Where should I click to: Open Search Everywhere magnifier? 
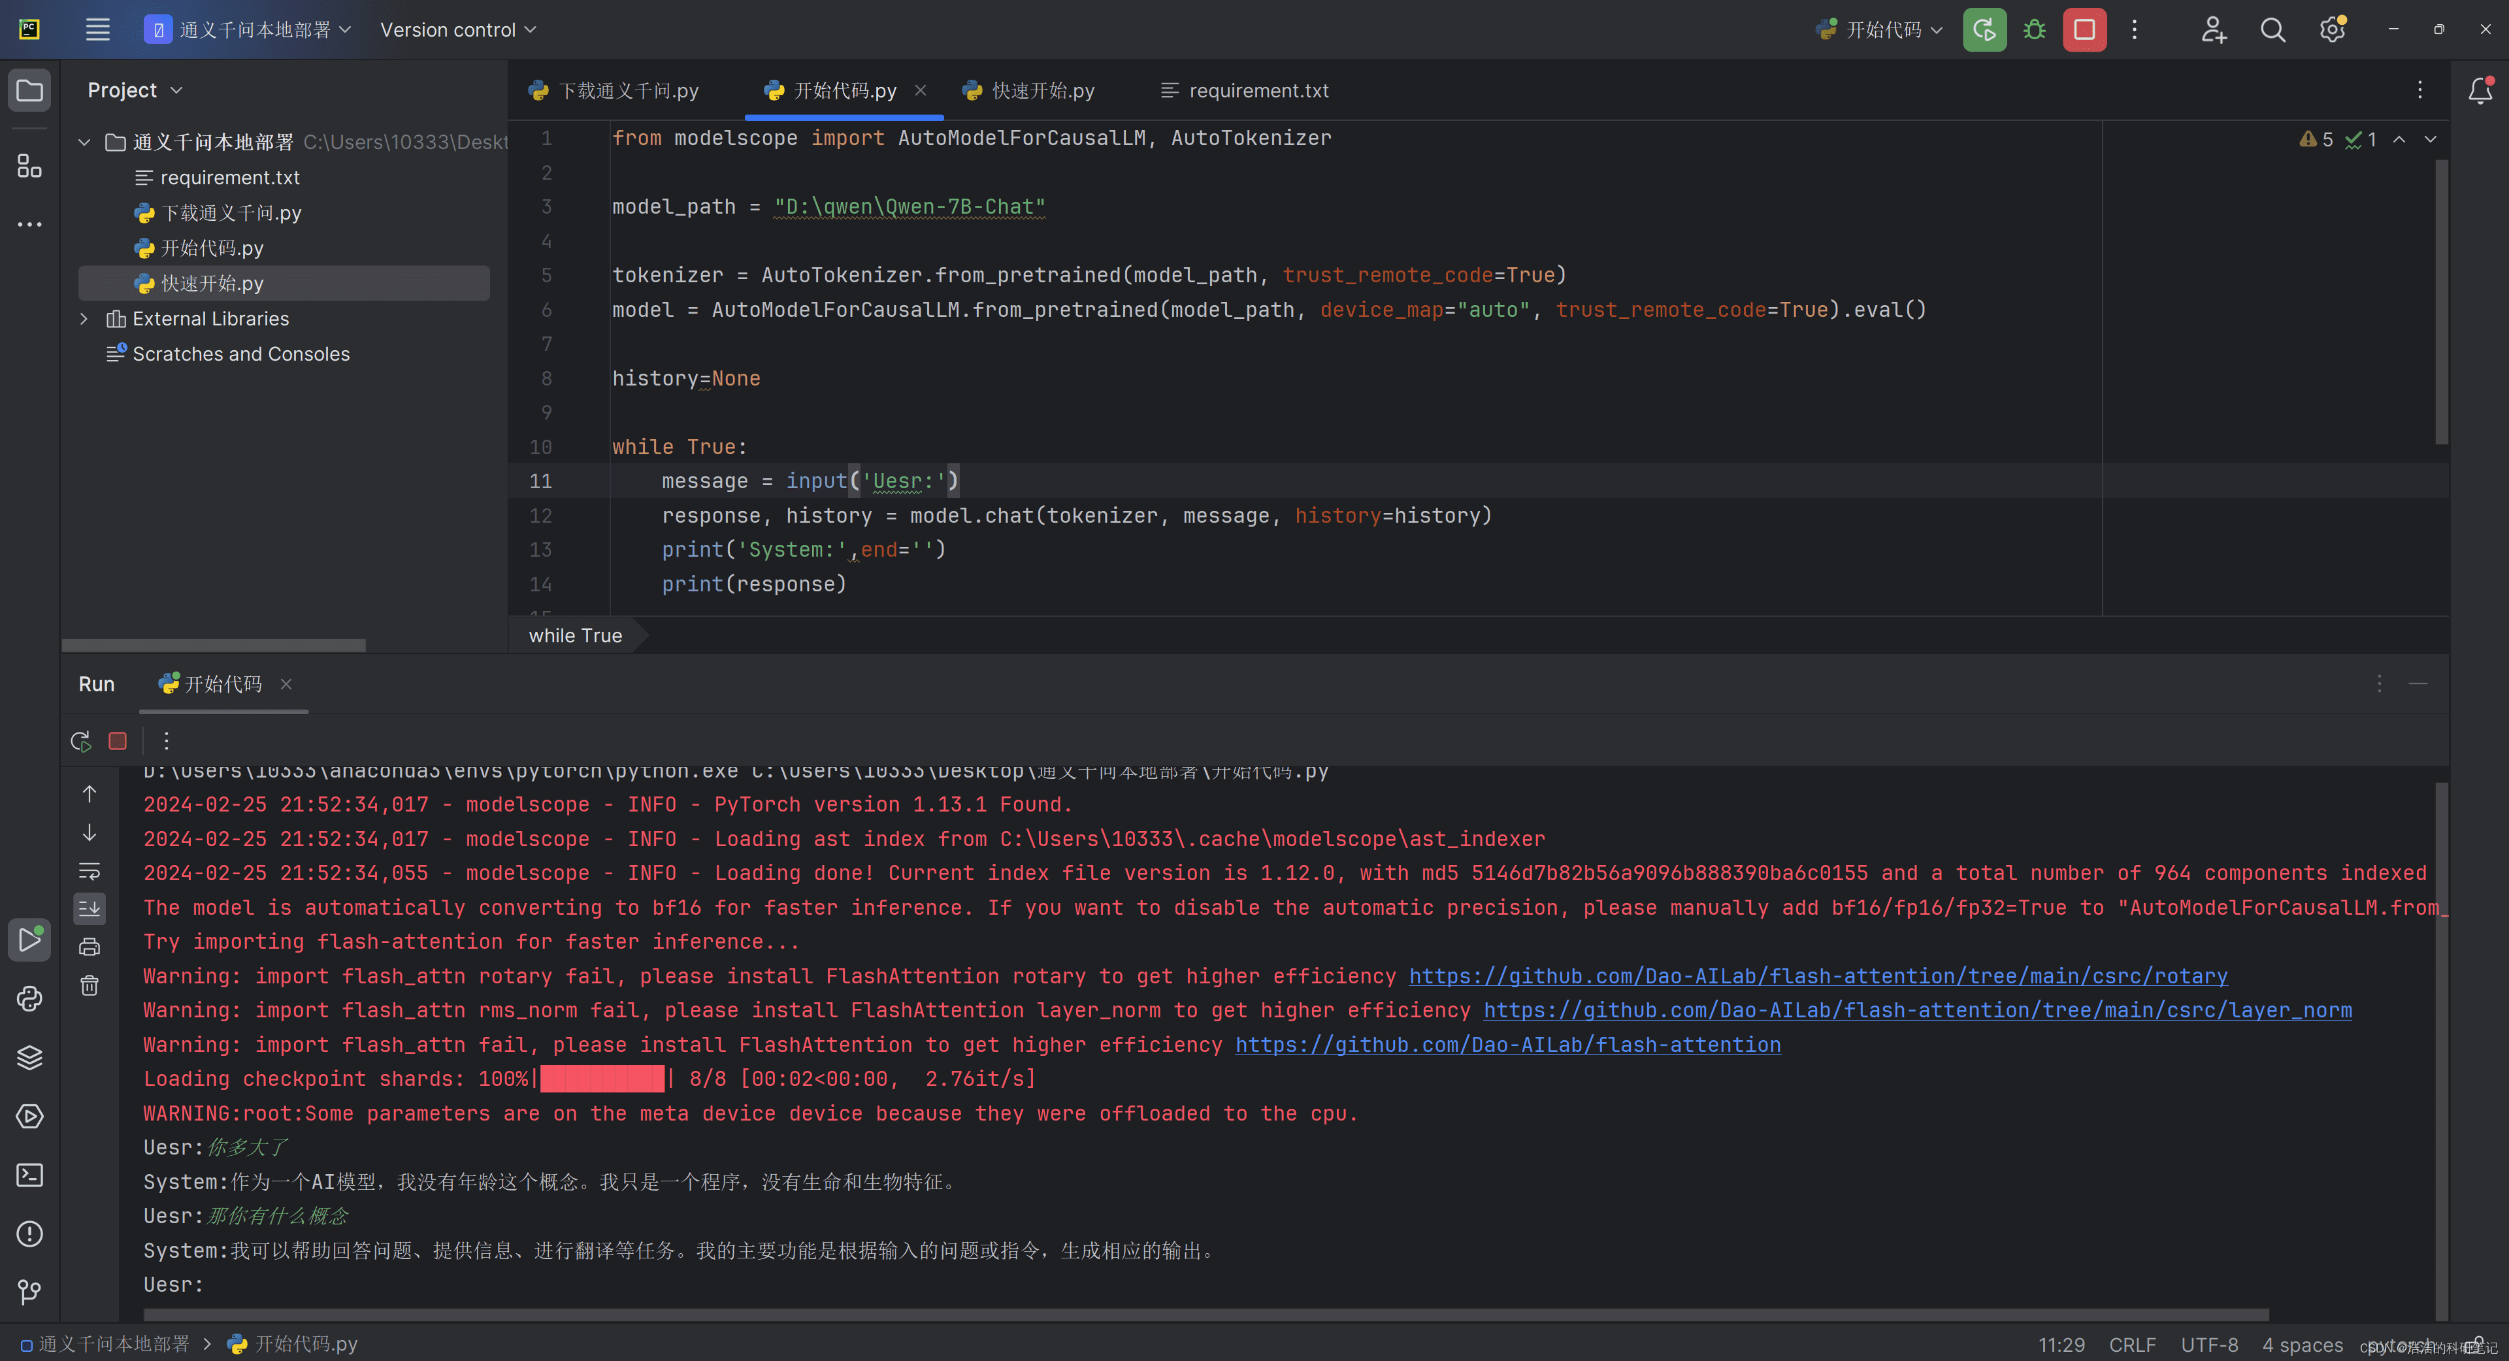pyautogui.click(x=2272, y=29)
